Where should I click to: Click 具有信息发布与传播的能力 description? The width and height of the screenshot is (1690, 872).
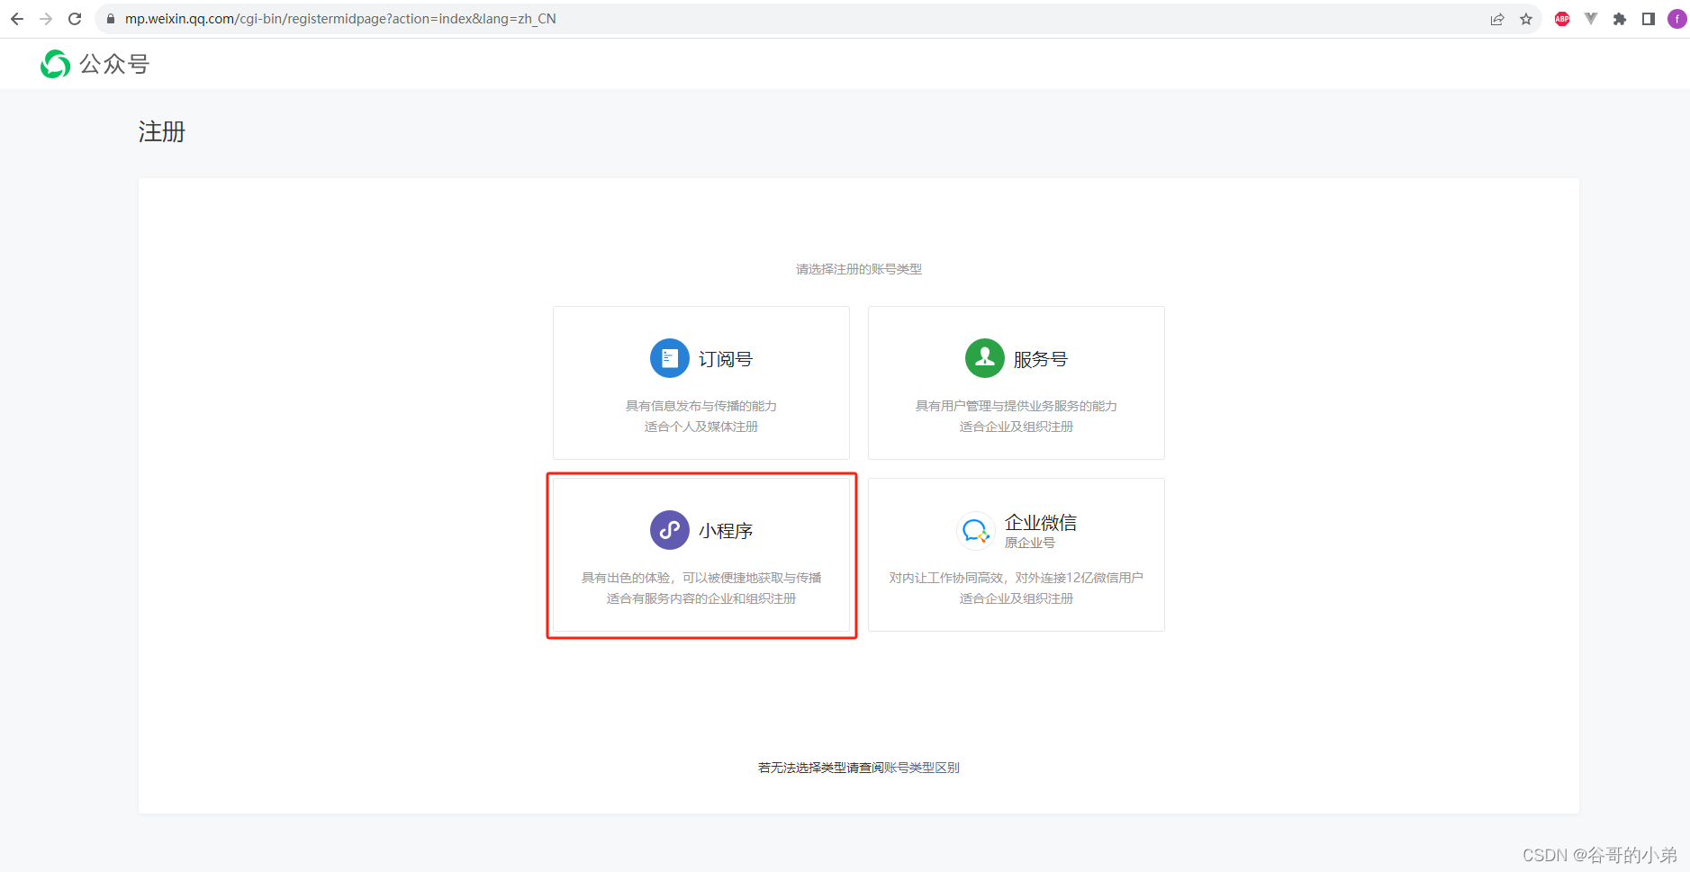coord(701,406)
